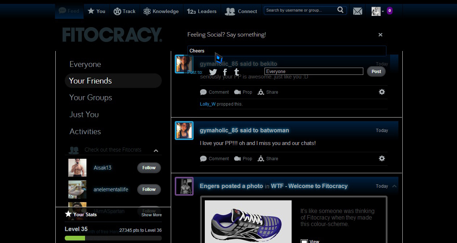Open settings gear on batwoman post
Image resolution: width=457 pixels, height=243 pixels.
pyautogui.click(x=382, y=158)
